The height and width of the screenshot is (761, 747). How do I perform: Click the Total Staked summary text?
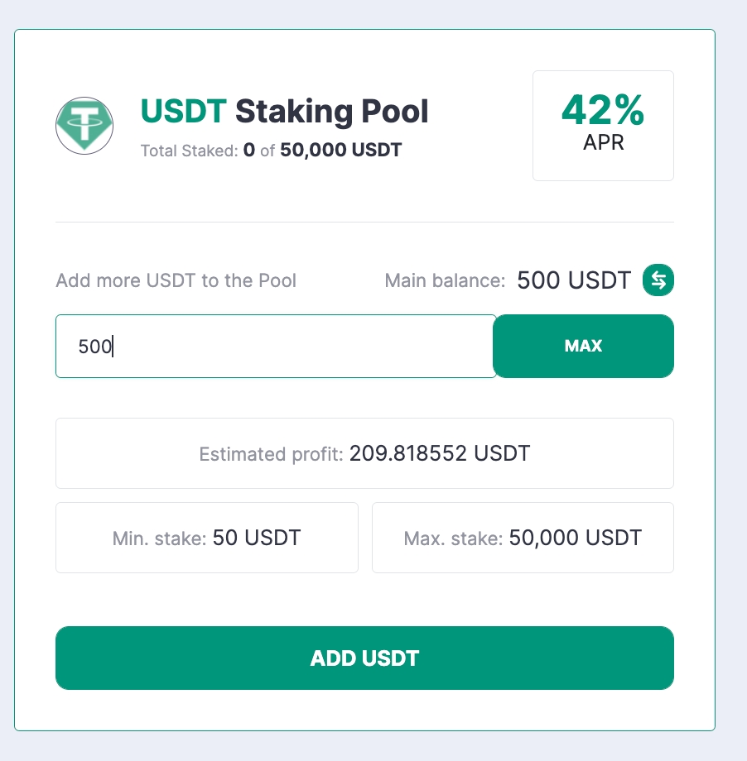pos(271,151)
